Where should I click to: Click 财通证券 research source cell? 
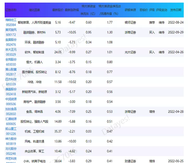point(130,161)
